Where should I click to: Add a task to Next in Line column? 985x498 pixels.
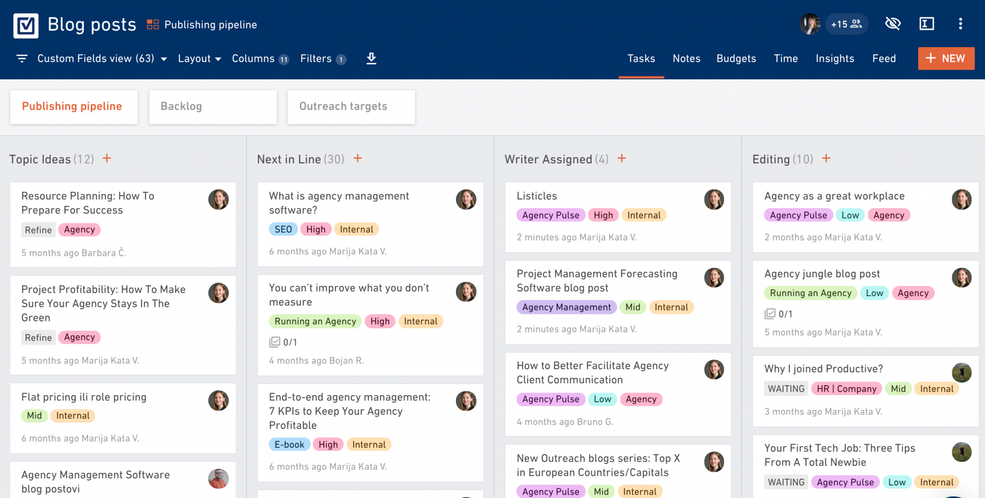tap(358, 158)
